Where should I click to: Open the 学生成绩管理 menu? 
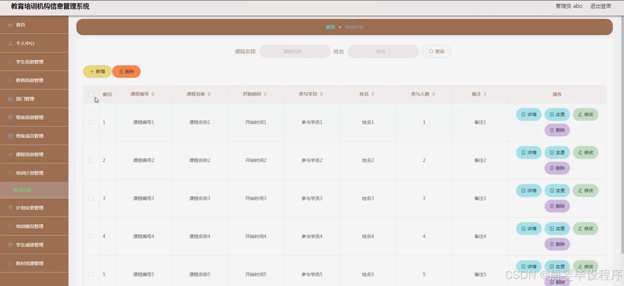click(x=34, y=245)
